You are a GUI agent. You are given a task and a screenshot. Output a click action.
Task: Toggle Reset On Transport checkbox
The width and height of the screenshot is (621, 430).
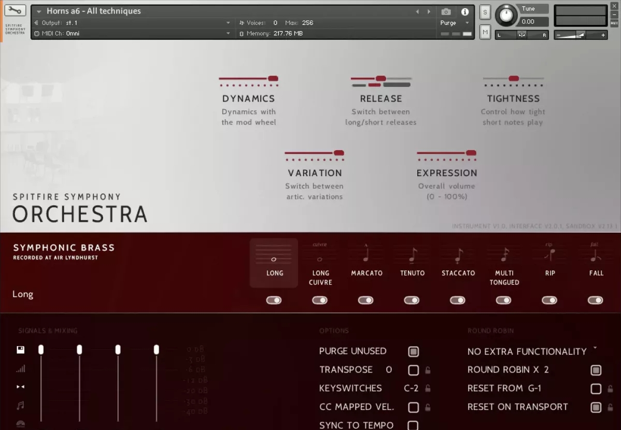[x=596, y=407]
